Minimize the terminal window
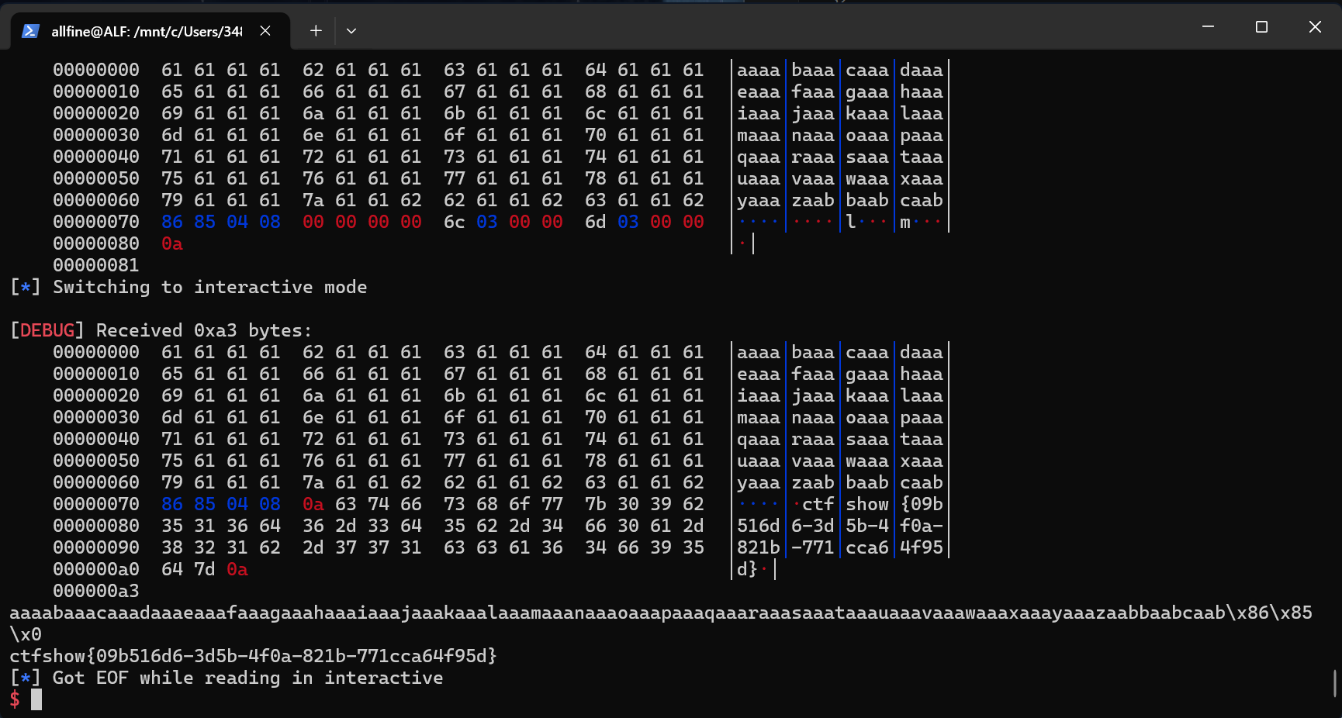The height and width of the screenshot is (718, 1342). point(1208,26)
